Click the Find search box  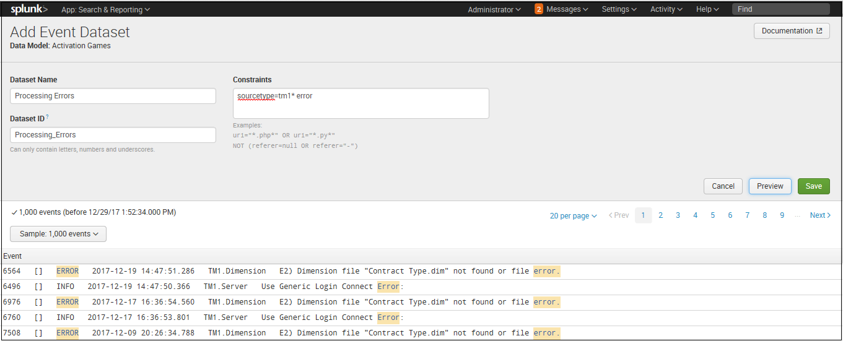pos(781,9)
